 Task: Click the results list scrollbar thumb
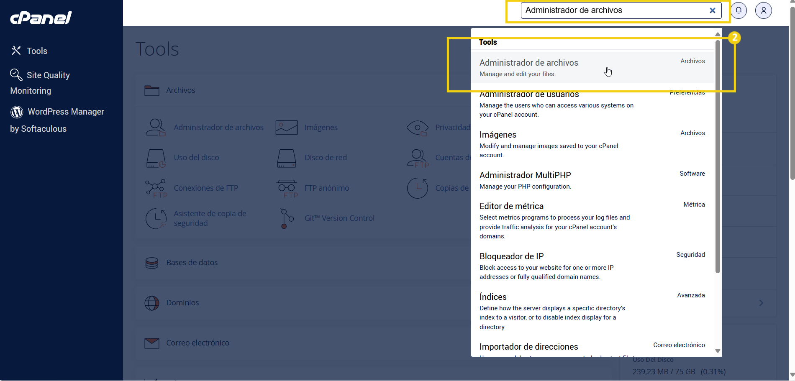(718, 157)
